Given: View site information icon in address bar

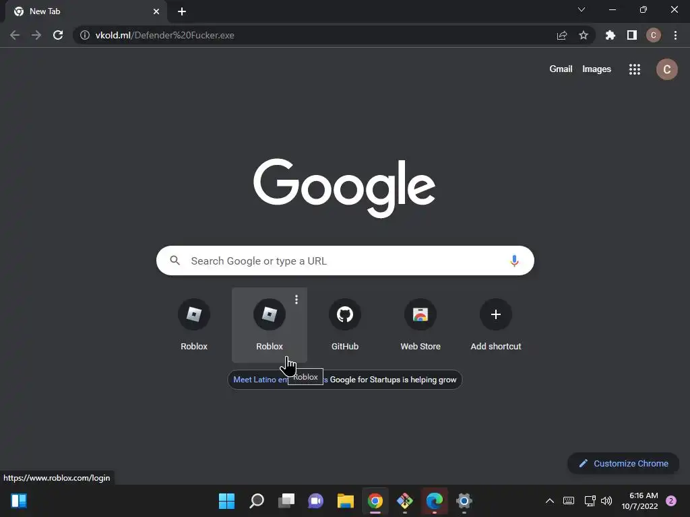Looking at the screenshot, I should [85, 35].
